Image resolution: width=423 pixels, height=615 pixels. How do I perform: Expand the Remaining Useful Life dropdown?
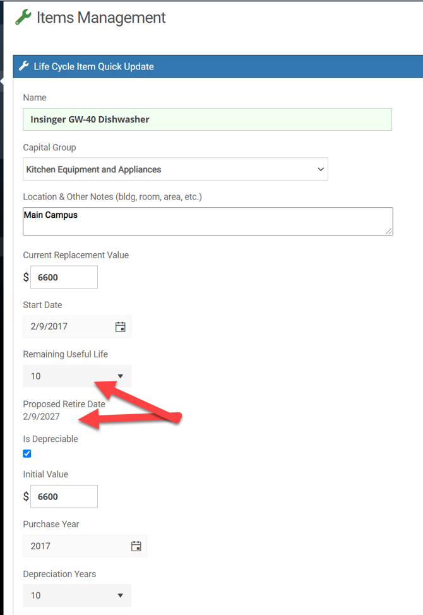77,376
